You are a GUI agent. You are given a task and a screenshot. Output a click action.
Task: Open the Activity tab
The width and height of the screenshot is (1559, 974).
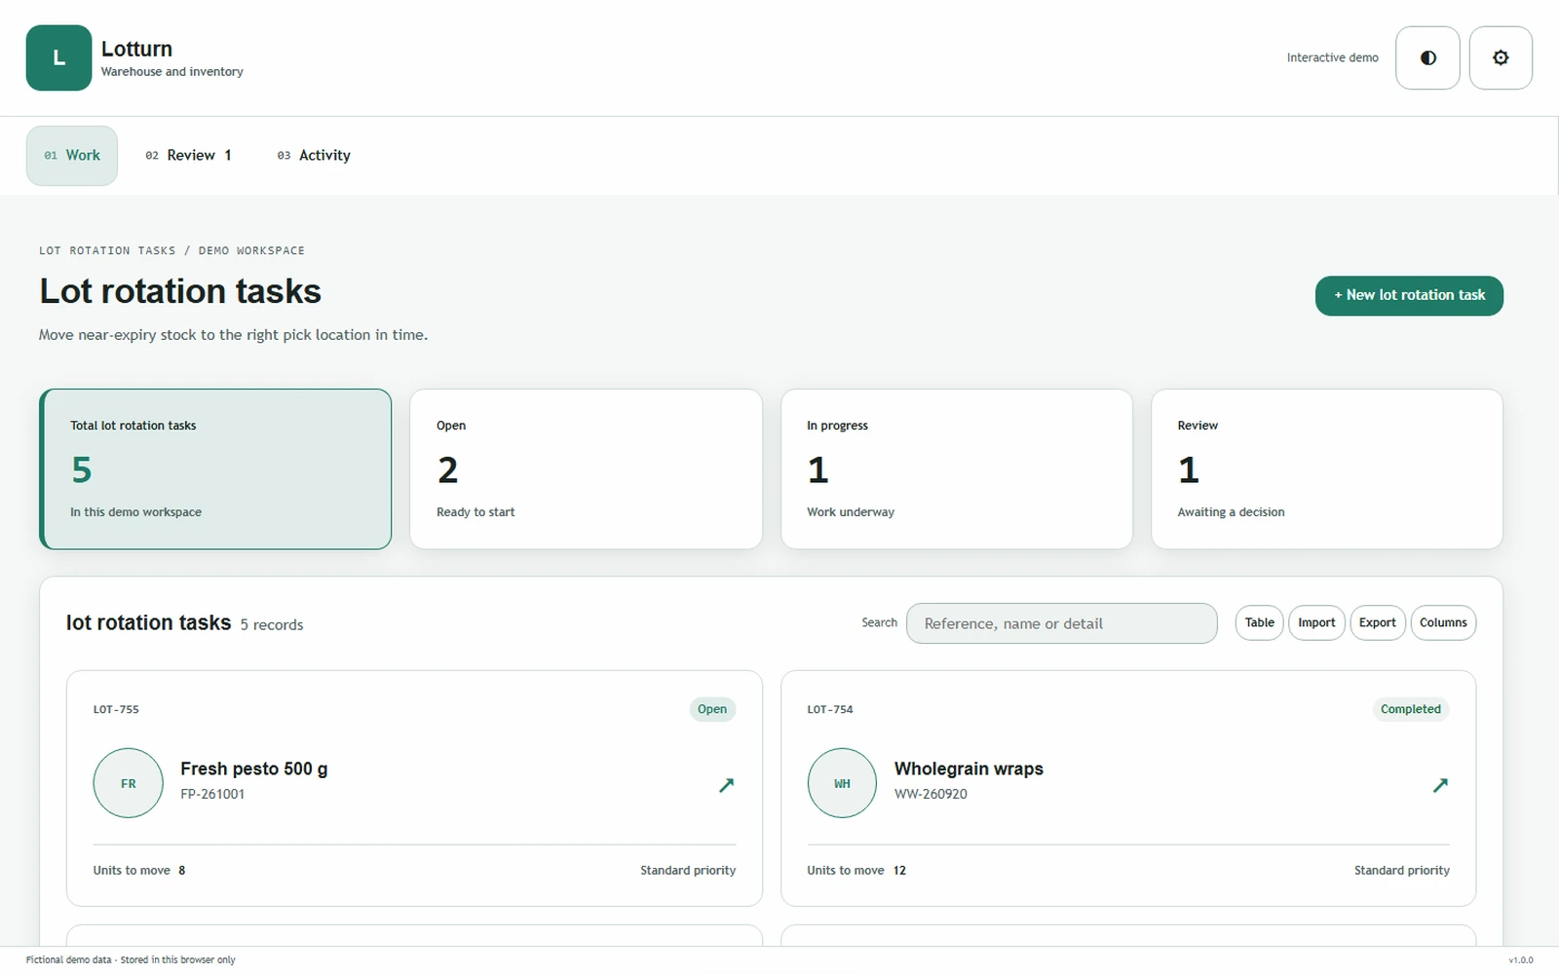point(314,155)
